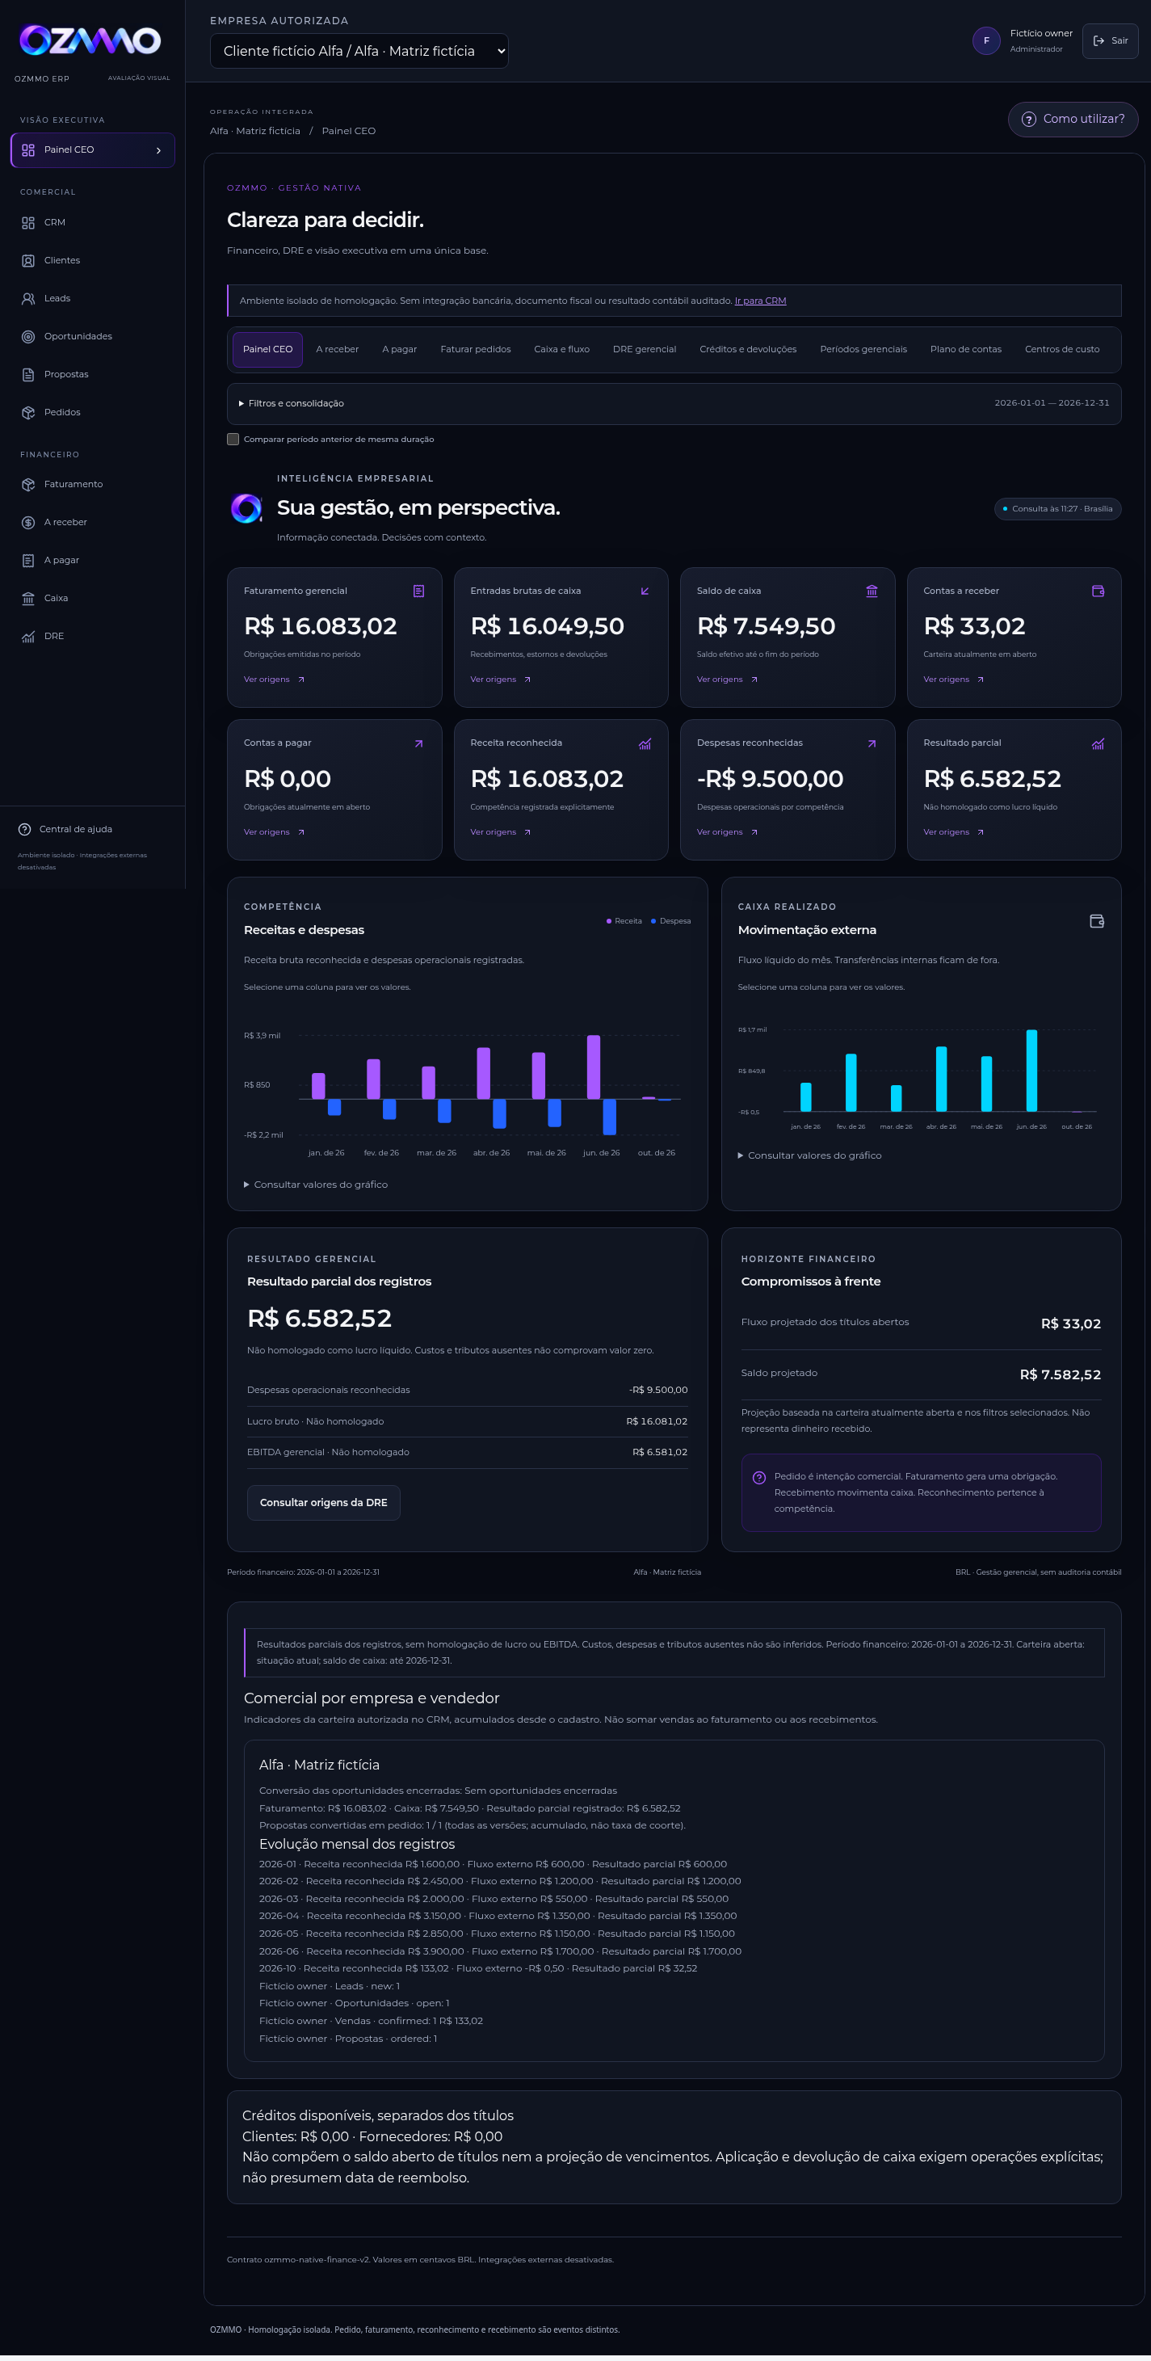Switch to the Faturar pedidos tab

coord(476,349)
